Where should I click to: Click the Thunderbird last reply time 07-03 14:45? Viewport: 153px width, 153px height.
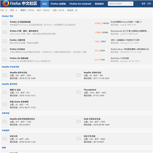(x=99, y=96)
